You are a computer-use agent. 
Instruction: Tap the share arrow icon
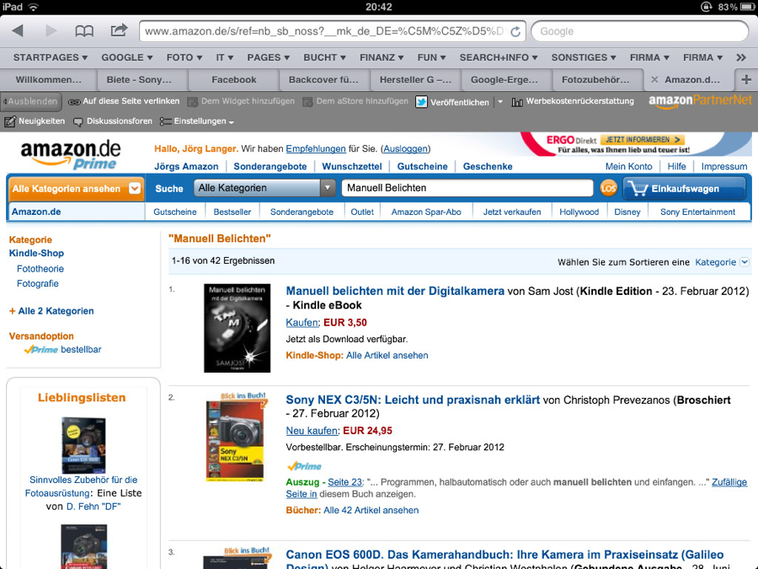(x=119, y=30)
